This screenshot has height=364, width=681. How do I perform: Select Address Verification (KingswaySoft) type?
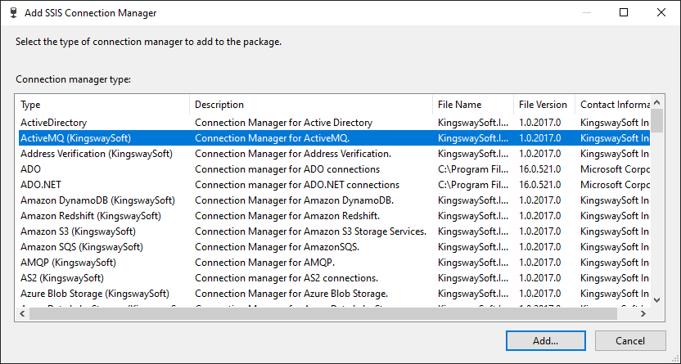click(97, 154)
